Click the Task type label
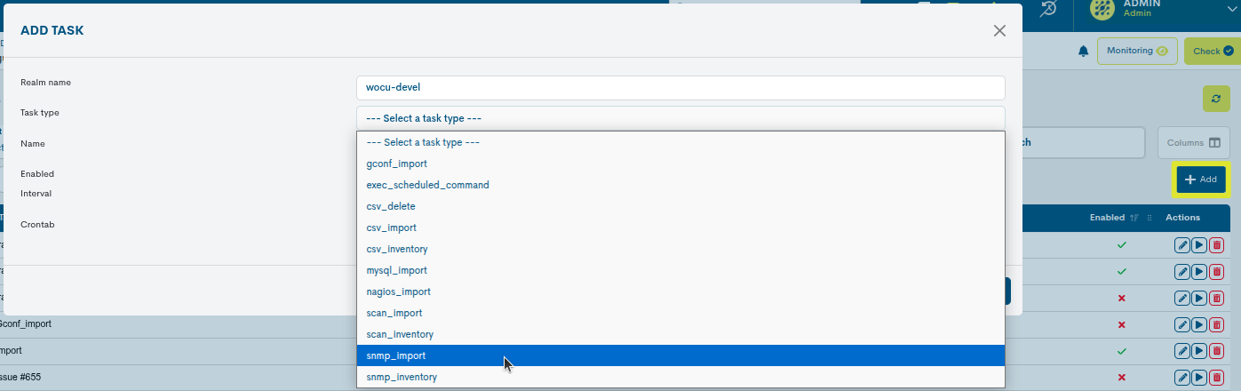 (x=40, y=113)
